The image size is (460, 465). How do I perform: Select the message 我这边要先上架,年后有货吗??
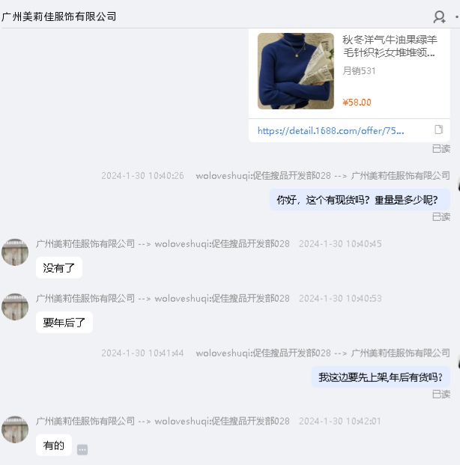click(381, 377)
